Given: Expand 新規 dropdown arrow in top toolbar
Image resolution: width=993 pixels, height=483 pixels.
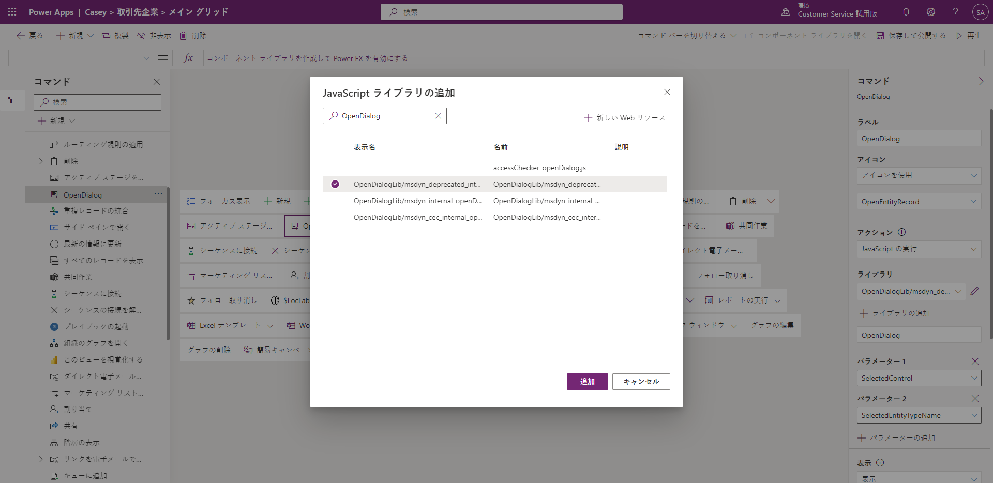Looking at the screenshot, I should [x=91, y=35].
